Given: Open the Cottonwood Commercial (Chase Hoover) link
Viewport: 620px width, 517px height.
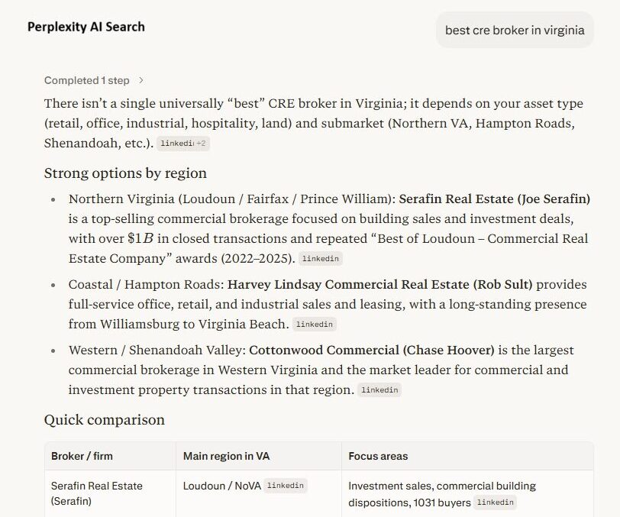Looking at the screenshot, I should tap(371, 350).
